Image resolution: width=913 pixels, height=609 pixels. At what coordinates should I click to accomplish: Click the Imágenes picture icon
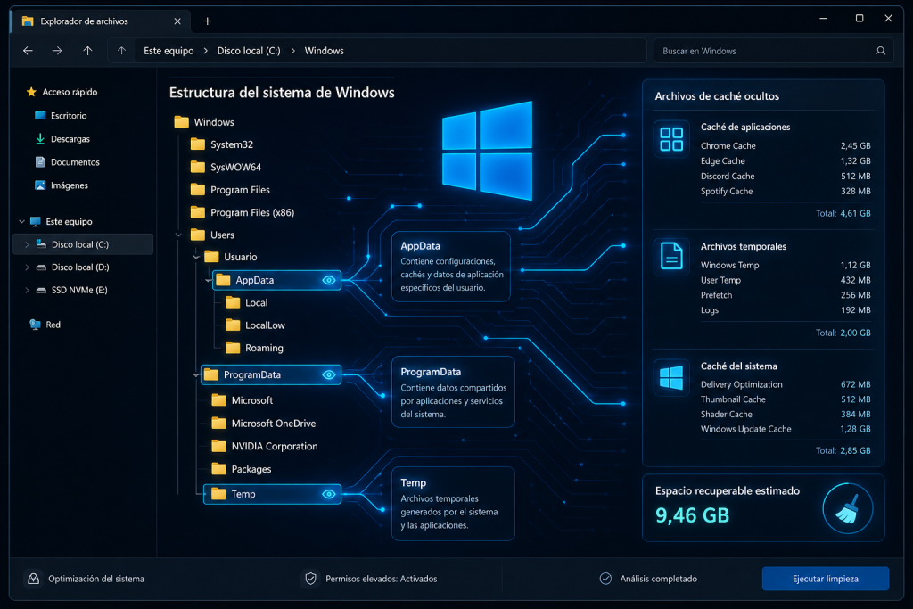point(40,185)
